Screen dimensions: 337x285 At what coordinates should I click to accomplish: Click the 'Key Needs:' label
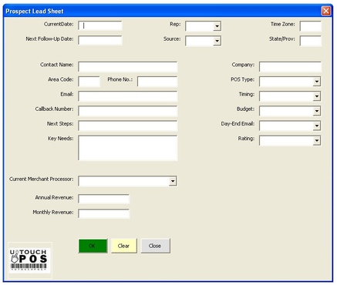(61, 139)
